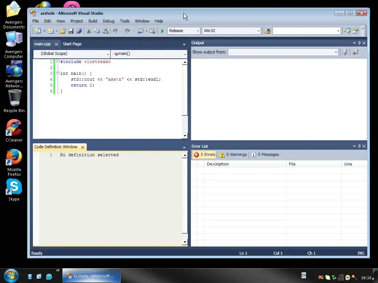Close the Output panel
Image resolution: width=378 pixels, height=283 pixels.
click(364, 43)
